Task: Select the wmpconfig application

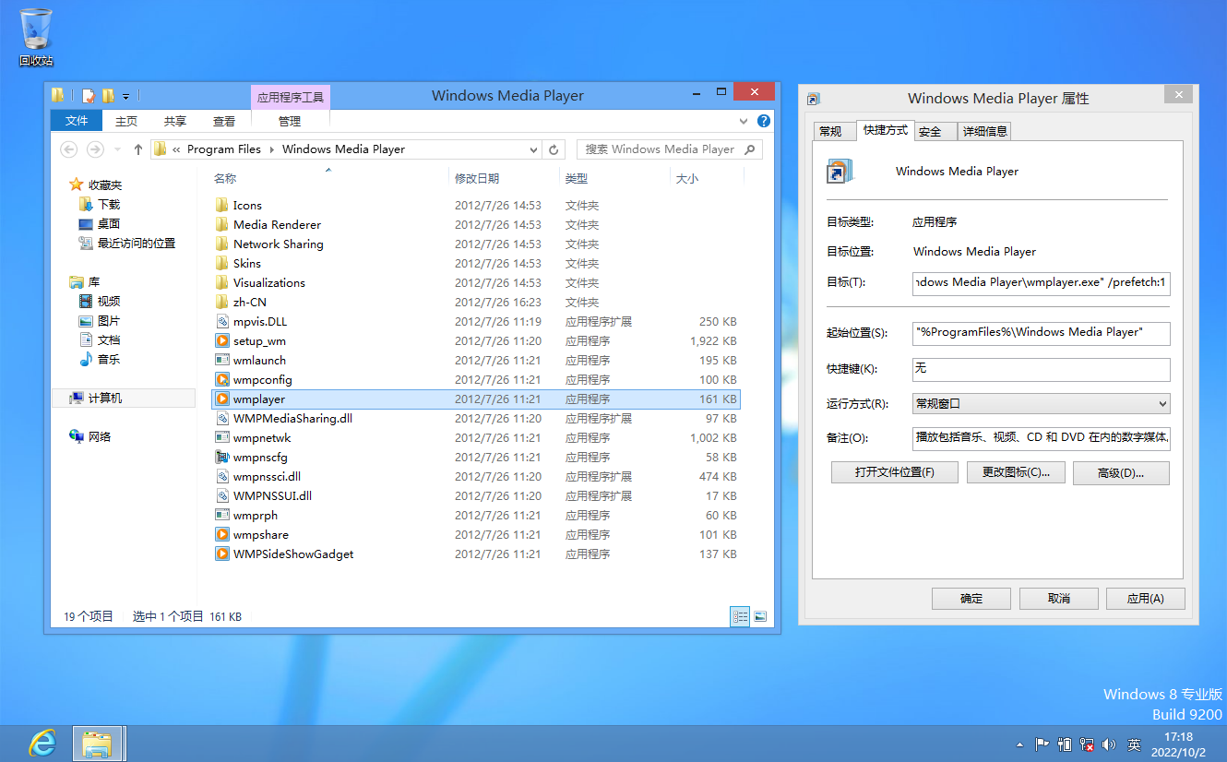Action: coord(476,379)
